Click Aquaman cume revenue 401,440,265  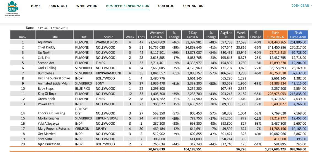(x=277, y=42)
